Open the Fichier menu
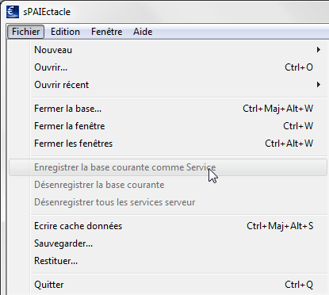 (x=25, y=32)
